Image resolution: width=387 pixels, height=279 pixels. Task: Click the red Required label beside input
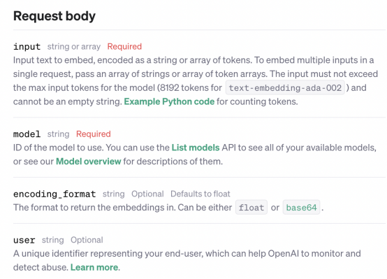pyautogui.click(x=124, y=46)
